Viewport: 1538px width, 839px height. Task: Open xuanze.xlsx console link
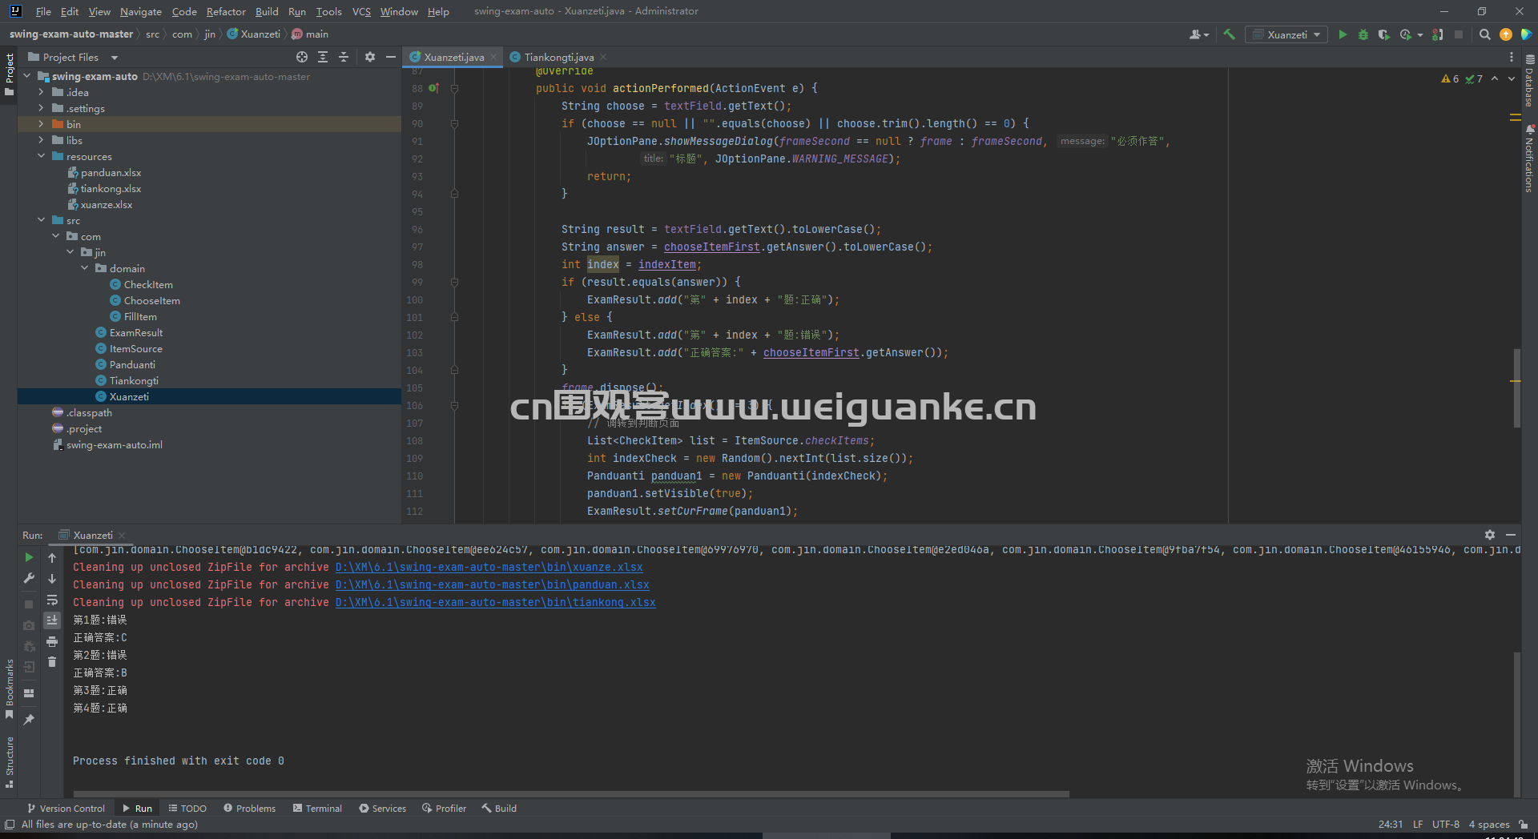coord(489,567)
